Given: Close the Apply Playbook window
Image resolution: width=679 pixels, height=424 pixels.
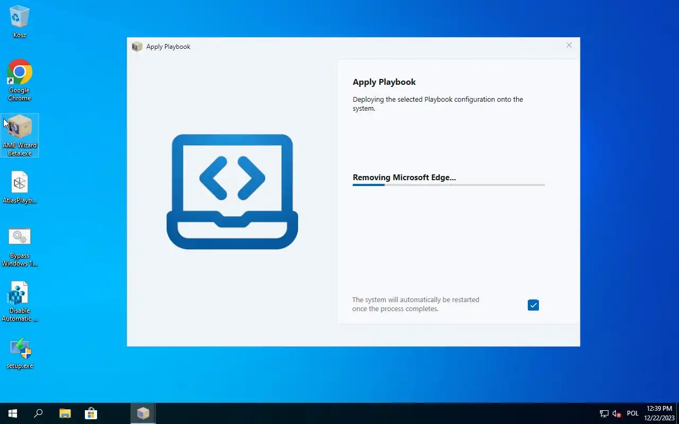Looking at the screenshot, I should point(569,46).
